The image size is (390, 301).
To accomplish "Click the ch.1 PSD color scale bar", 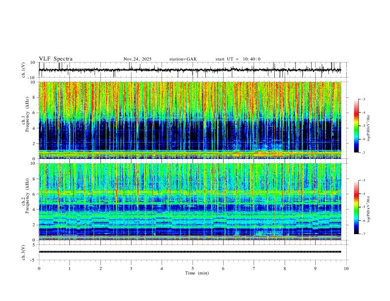I will point(356,126).
